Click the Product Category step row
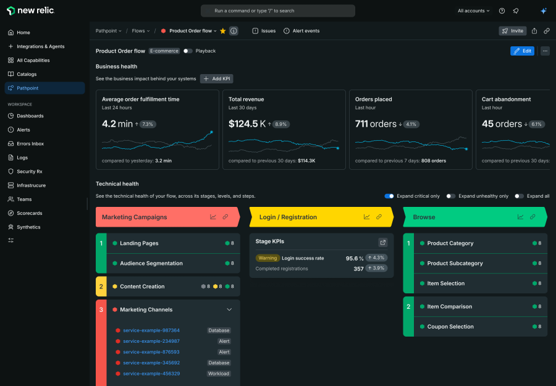This screenshot has height=386, width=556. click(x=481, y=243)
